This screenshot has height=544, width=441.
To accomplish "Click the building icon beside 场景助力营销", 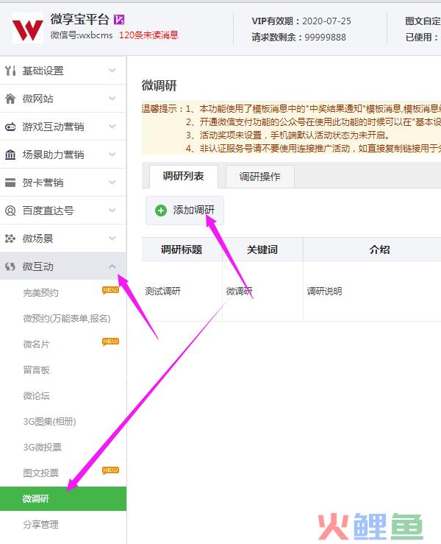I will (10, 155).
